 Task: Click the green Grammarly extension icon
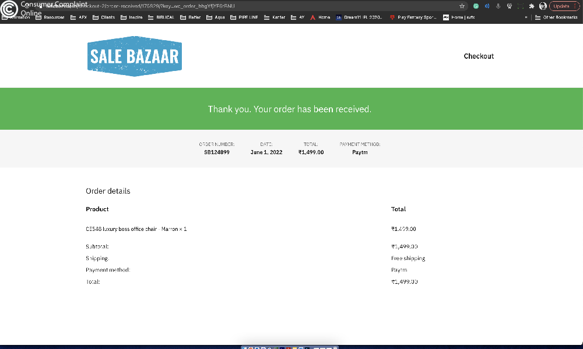tap(476, 6)
